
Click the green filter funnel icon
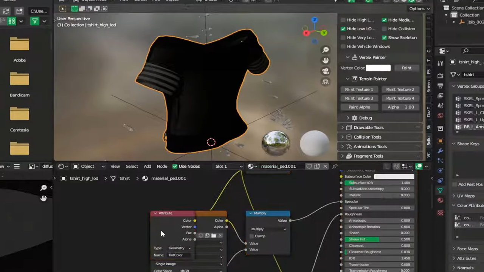35,21
